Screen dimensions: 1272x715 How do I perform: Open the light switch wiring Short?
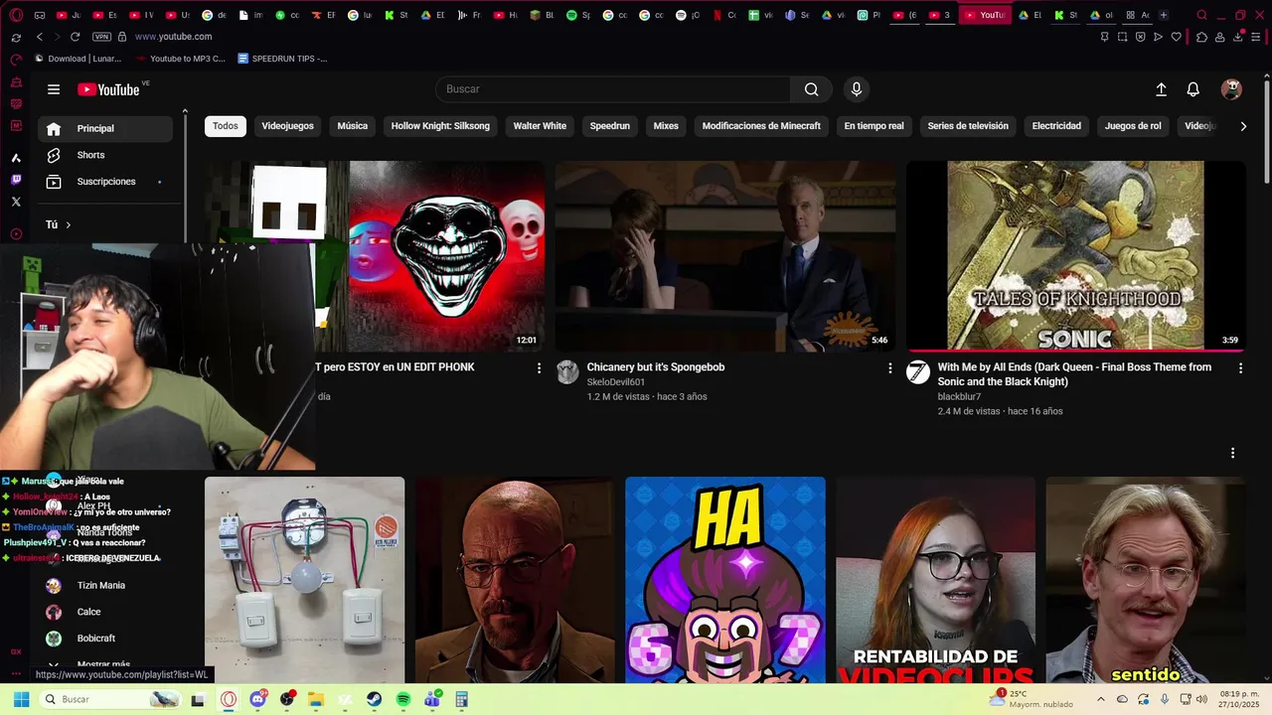tap(304, 580)
